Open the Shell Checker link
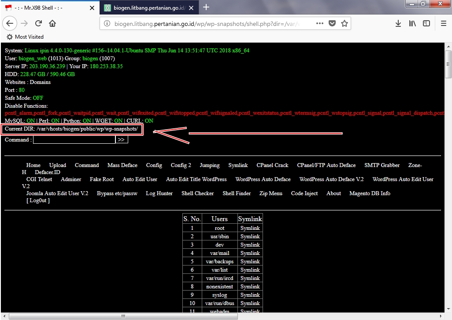452x320 pixels. click(197, 193)
